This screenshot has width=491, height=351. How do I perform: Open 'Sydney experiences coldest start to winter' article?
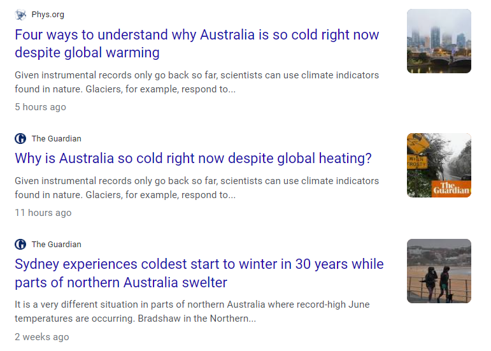(199, 273)
